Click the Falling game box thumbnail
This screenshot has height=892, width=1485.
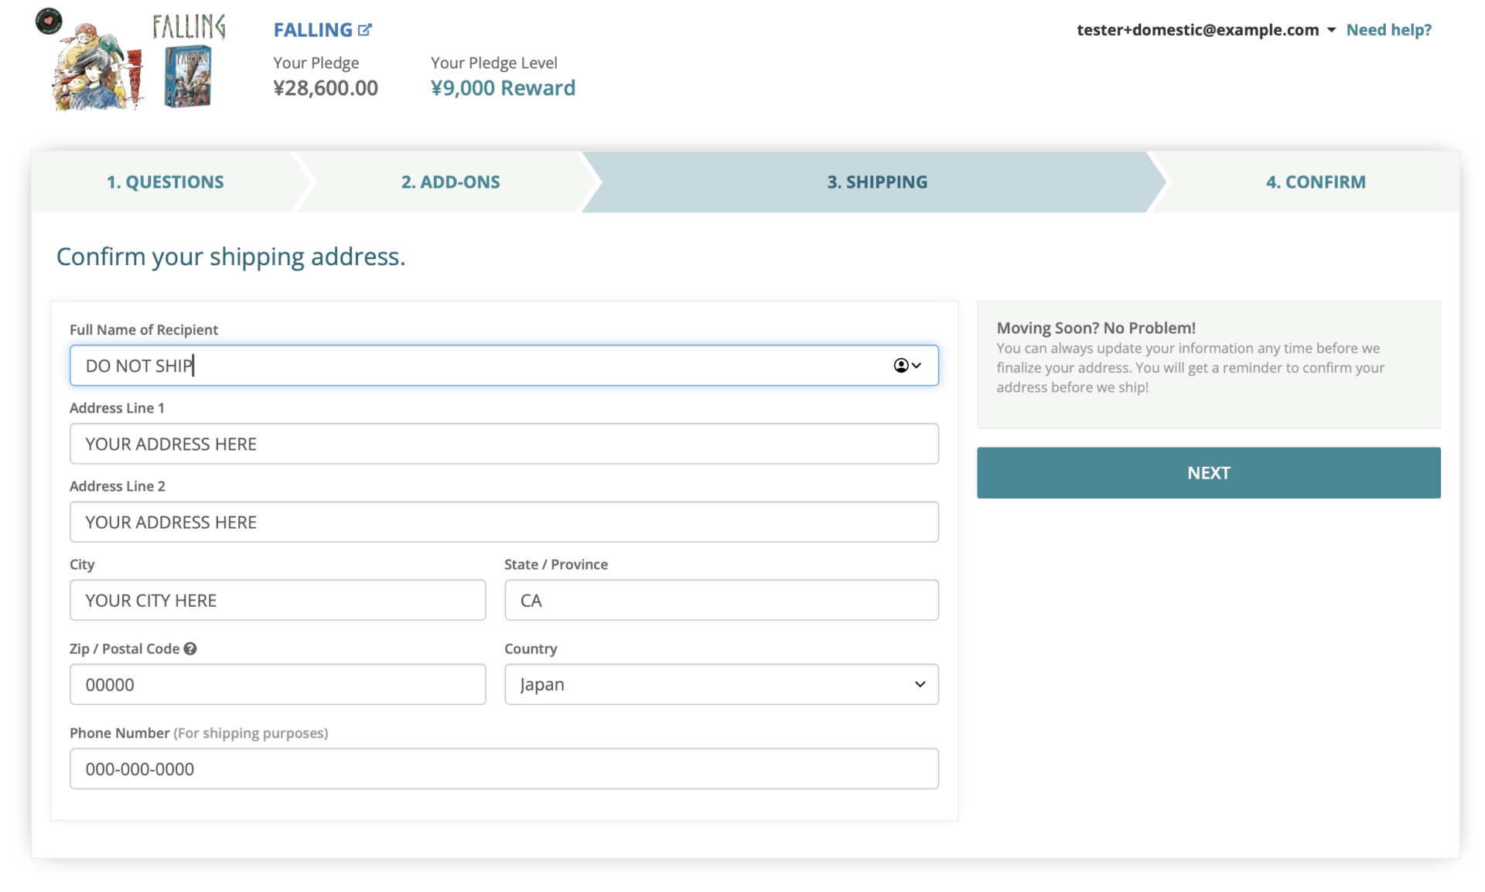(x=188, y=77)
